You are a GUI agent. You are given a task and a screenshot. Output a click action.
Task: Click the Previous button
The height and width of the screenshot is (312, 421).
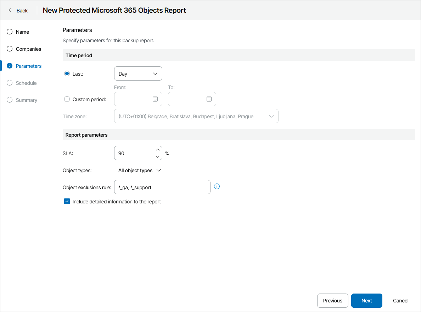point(332,301)
